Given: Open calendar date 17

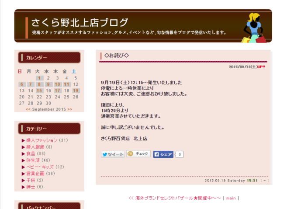Looking at the screenshot, I should 58,91.
